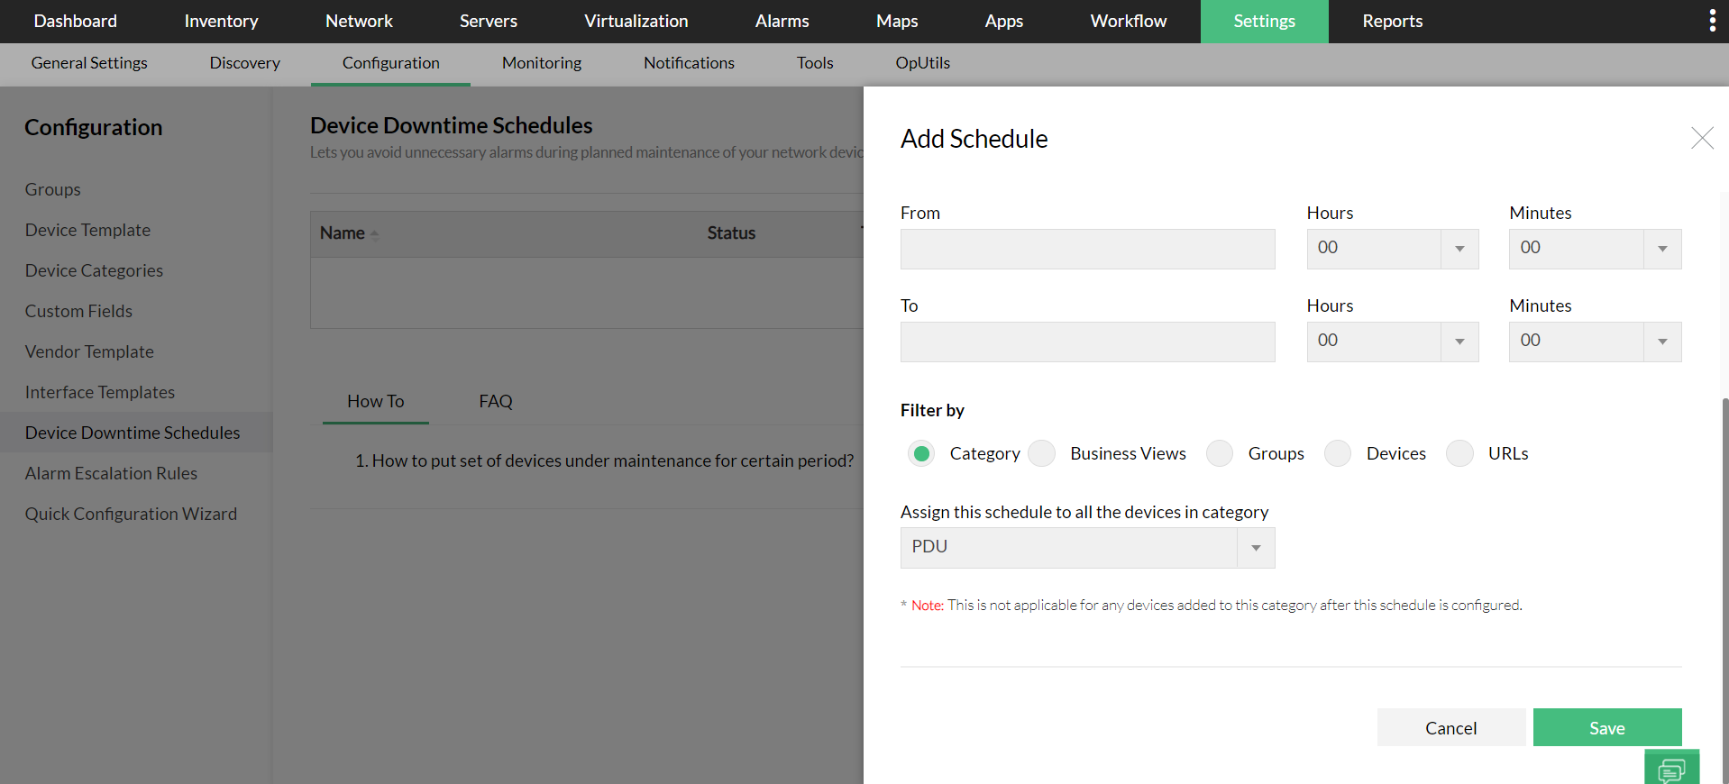Viewport: 1729px width, 784px height.
Task: Sort by the Name column arrow
Action: coord(374,234)
